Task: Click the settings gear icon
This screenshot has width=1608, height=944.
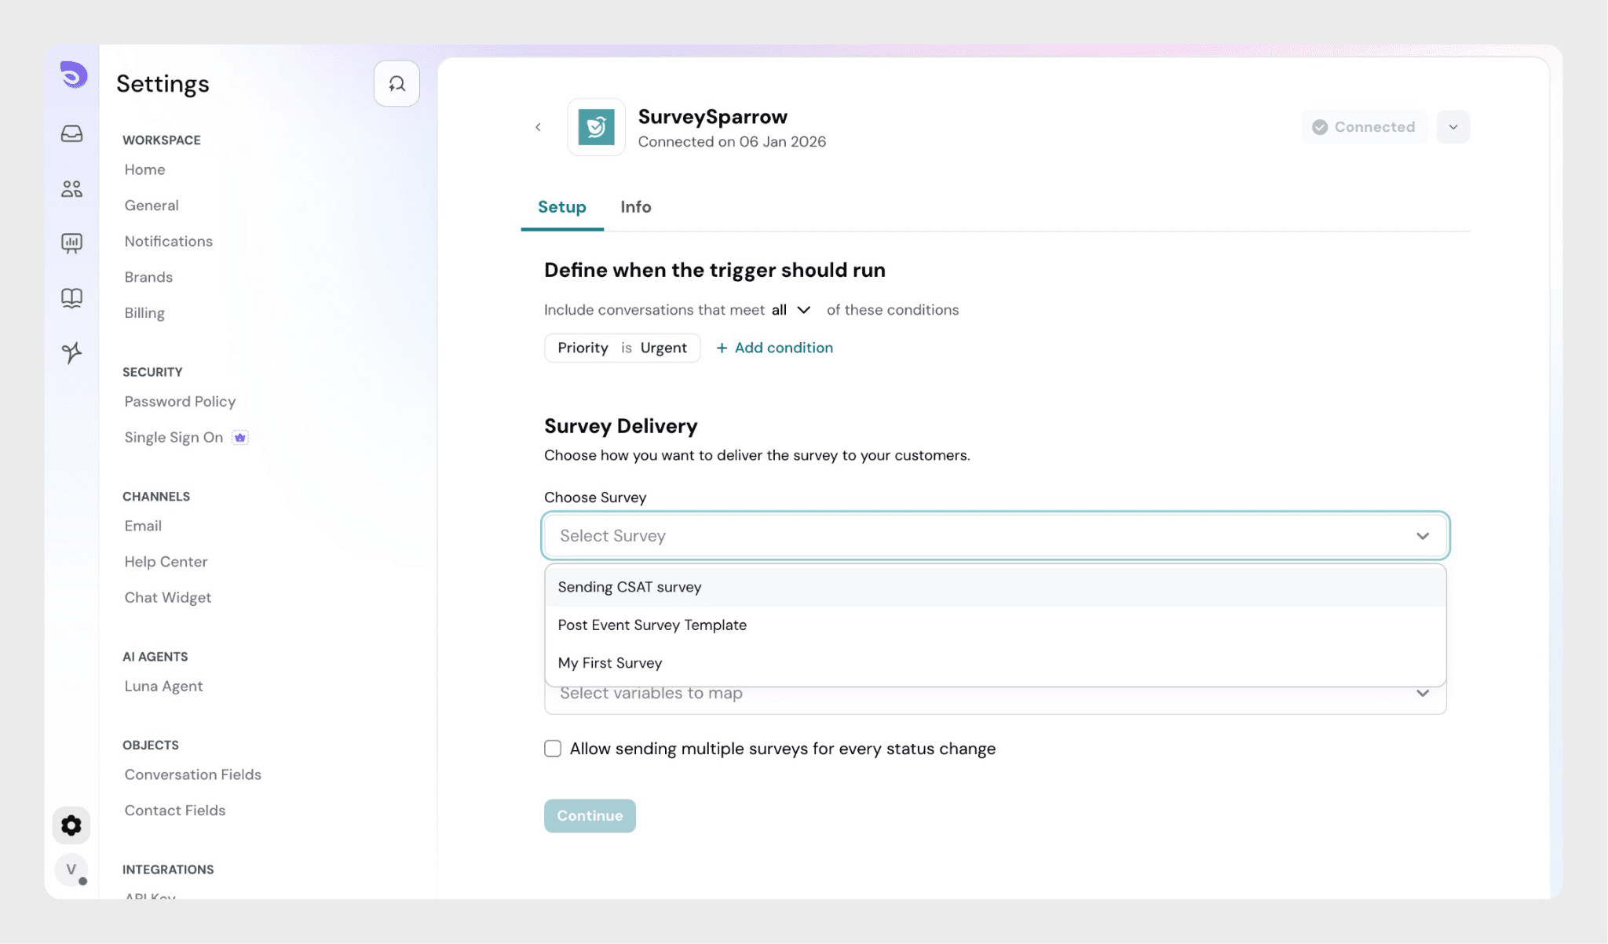Action: point(71,826)
